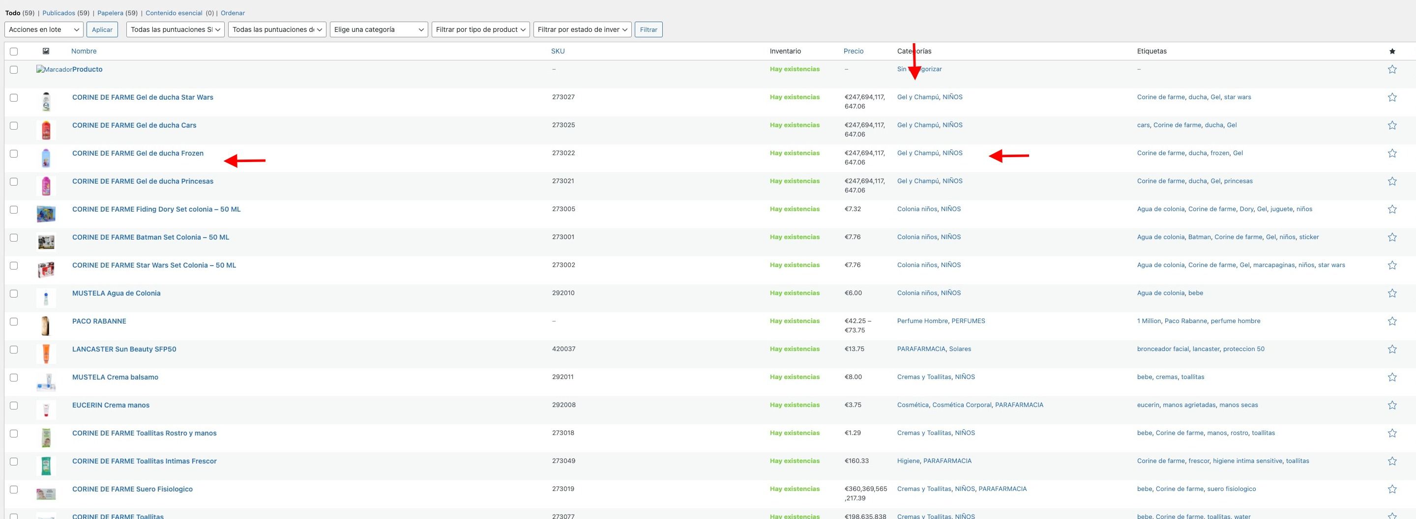Tick the MUSTELA Crema balsamo checkbox
The image size is (1416, 519).
[x=14, y=378]
